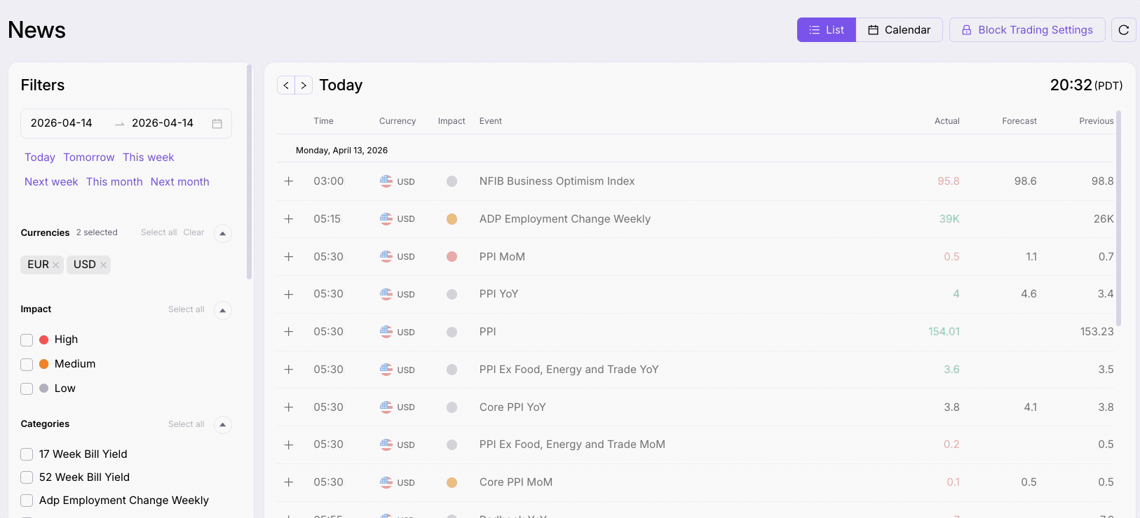1140x518 pixels.
Task: Click the Impact column header
Action: pyautogui.click(x=452, y=121)
